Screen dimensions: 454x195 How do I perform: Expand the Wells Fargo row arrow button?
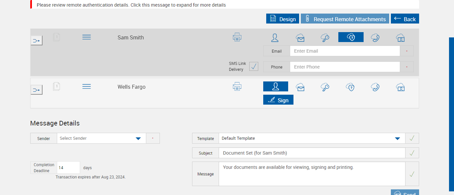click(x=37, y=90)
